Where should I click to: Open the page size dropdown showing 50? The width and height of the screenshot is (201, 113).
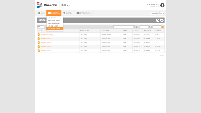(41, 27)
